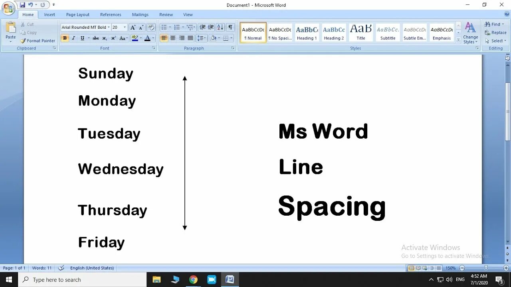511x287 pixels.
Task: Open the Font dialog launcher
Action: [154, 48]
